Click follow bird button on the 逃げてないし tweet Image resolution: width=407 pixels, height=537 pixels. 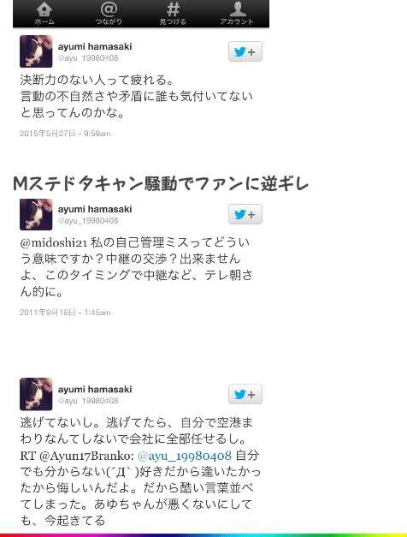click(x=245, y=394)
